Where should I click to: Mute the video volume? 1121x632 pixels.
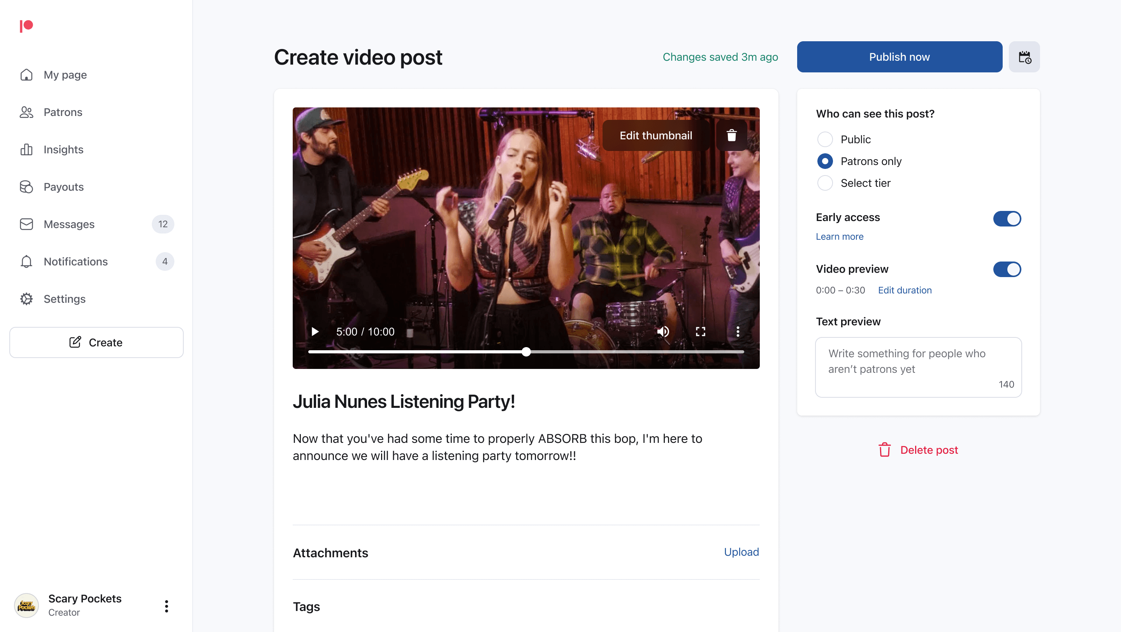(663, 332)
